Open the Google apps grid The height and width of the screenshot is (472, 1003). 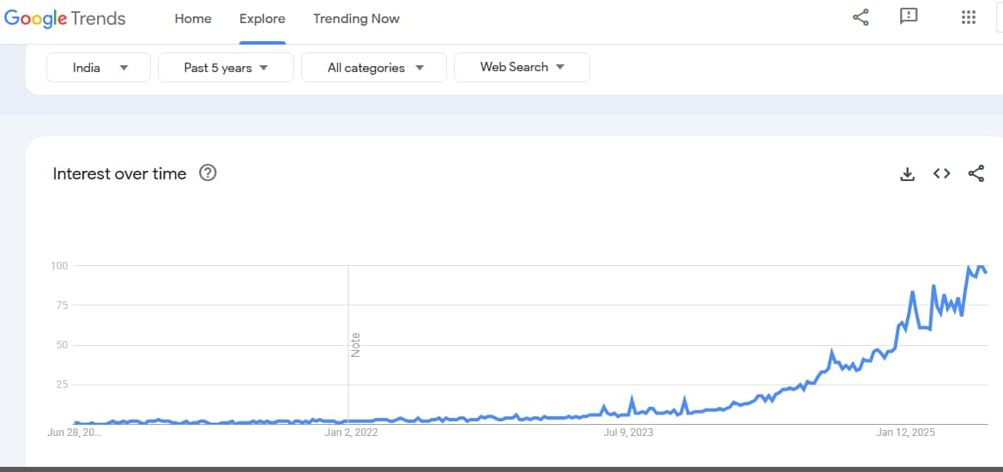(x=969, y=17)
